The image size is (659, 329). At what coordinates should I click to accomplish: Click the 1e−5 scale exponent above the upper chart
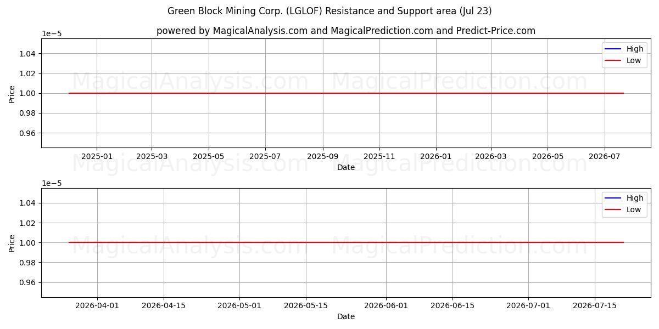tap(52, 33)
